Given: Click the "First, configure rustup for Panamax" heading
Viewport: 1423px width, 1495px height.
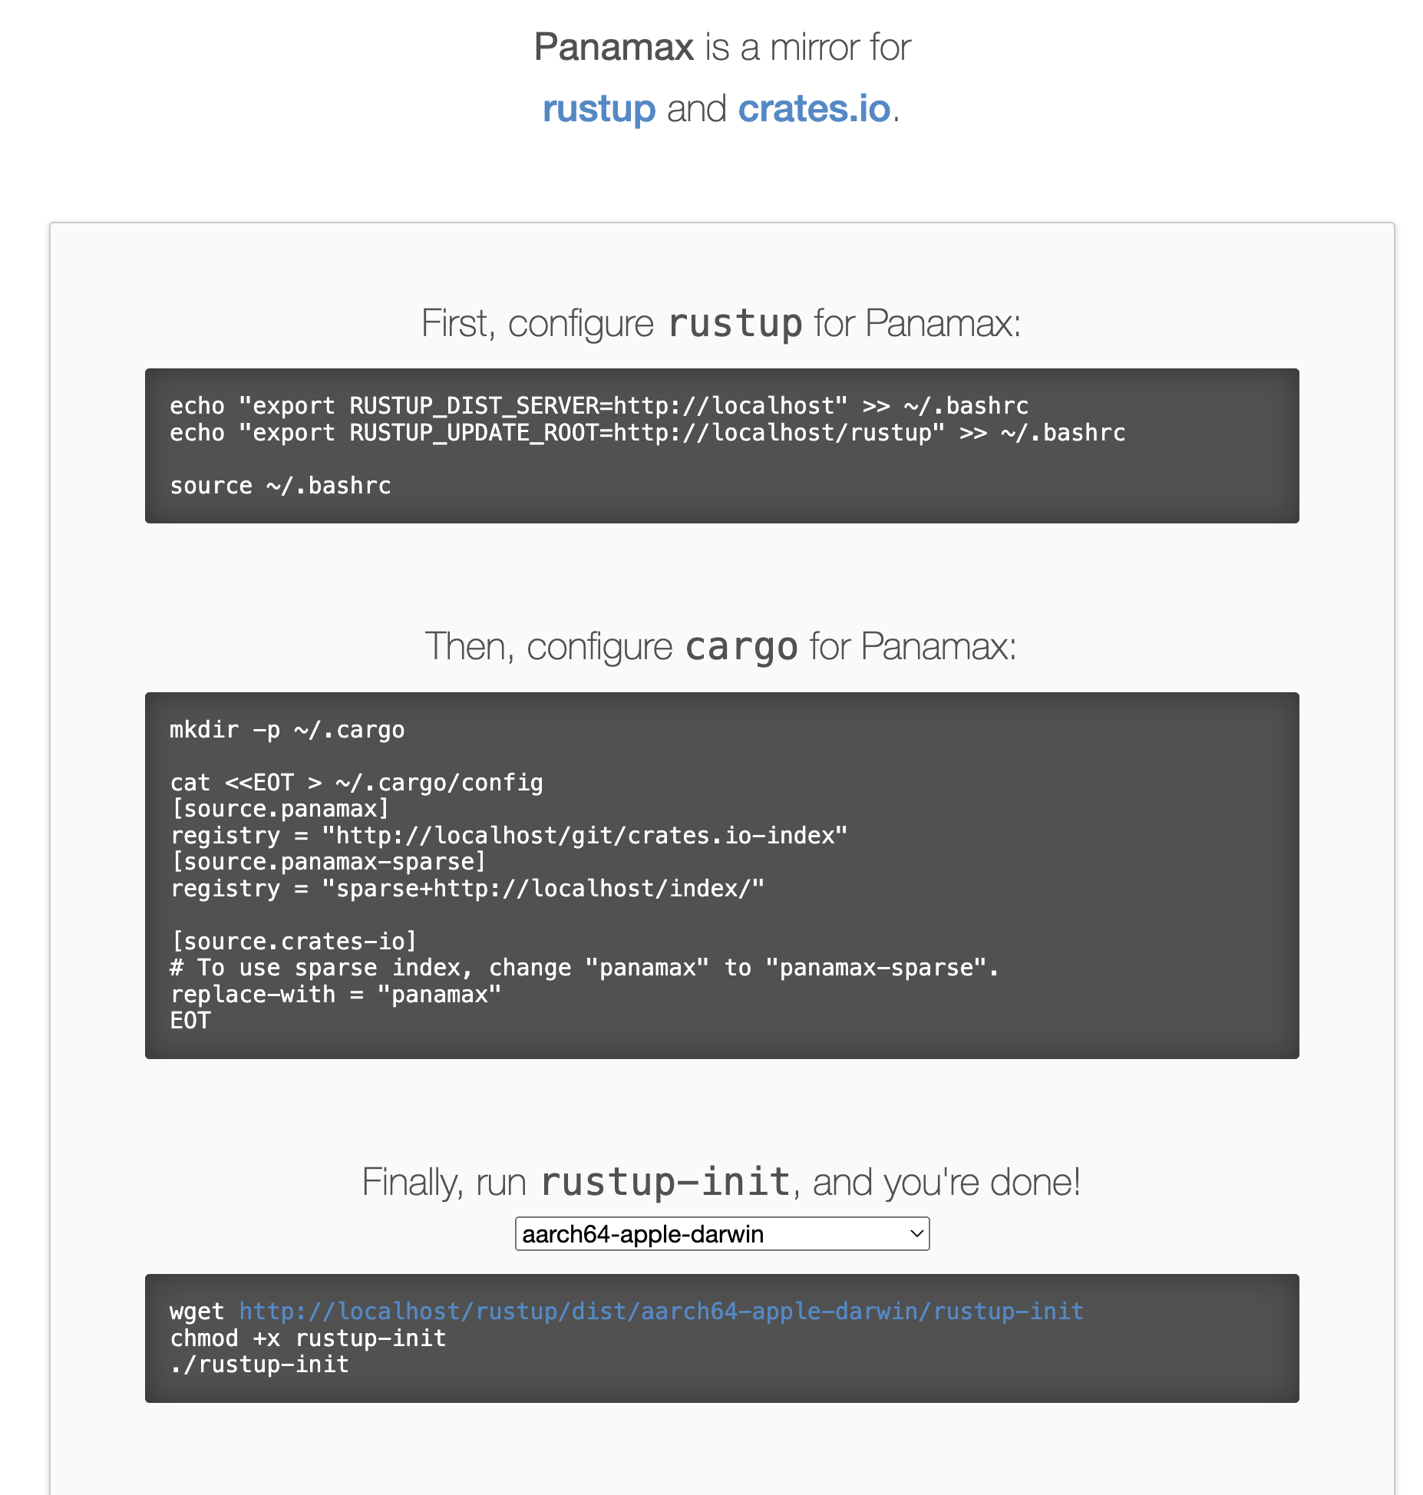Looking at the screenshot, I should 721,323.
